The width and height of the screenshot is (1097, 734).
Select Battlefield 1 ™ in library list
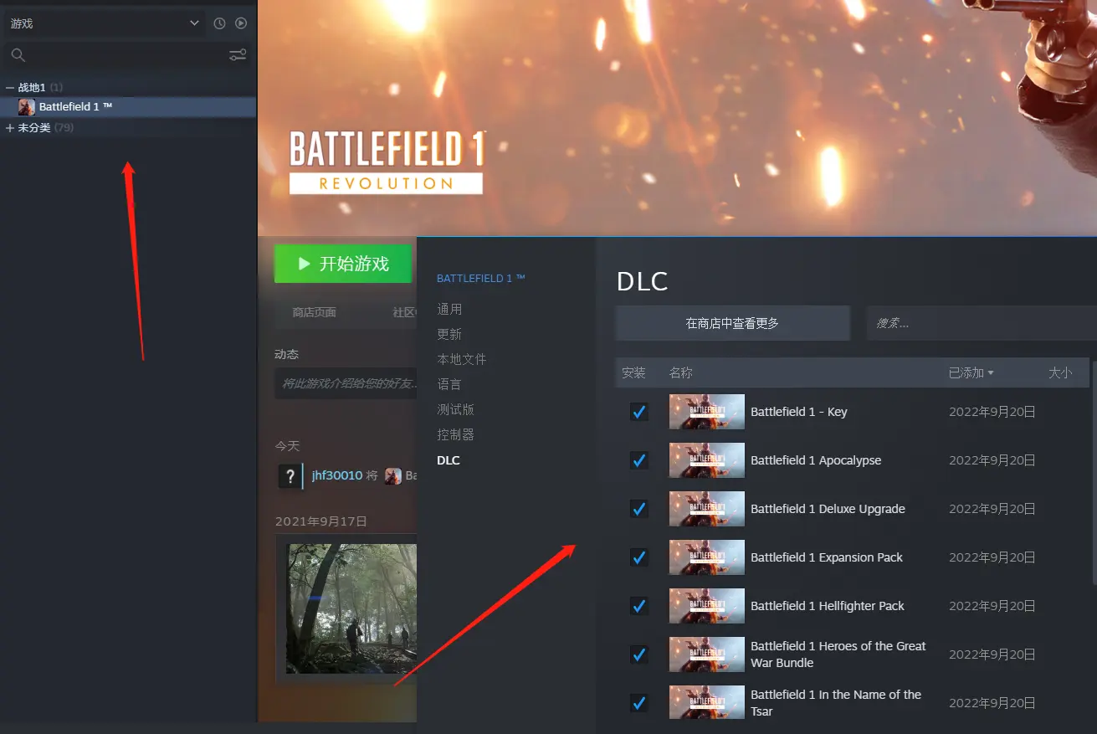click(x=128, y=107)
